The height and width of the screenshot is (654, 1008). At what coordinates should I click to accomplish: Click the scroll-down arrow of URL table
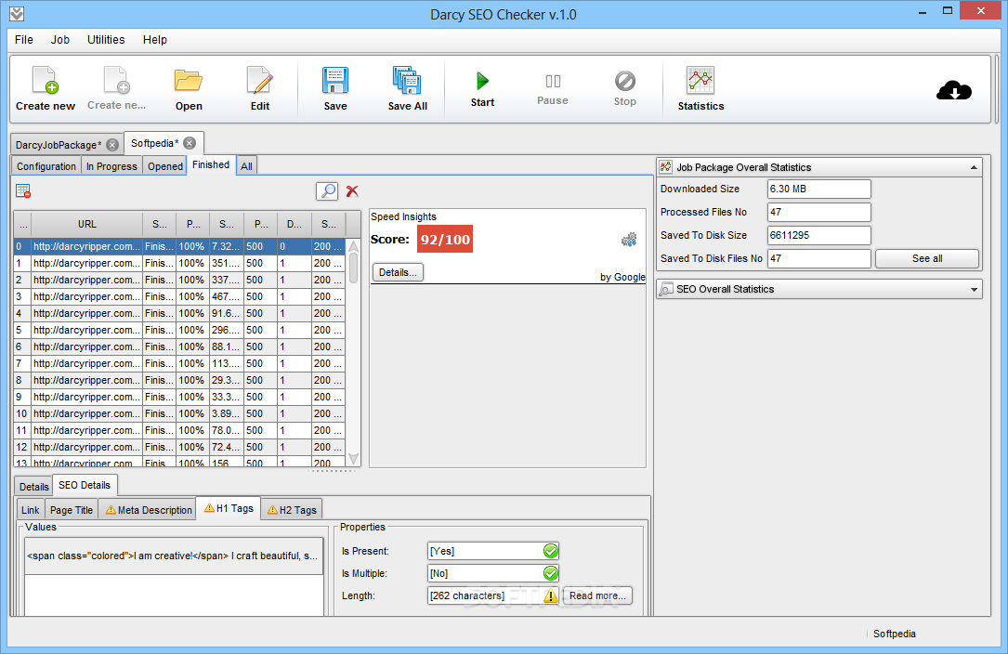tap(353, 459)
